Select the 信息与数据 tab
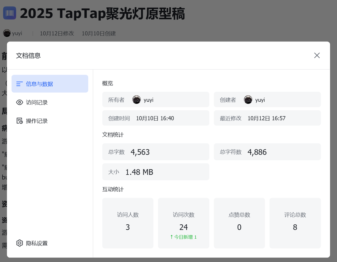 pyautogui.click(x=50, y=84)
